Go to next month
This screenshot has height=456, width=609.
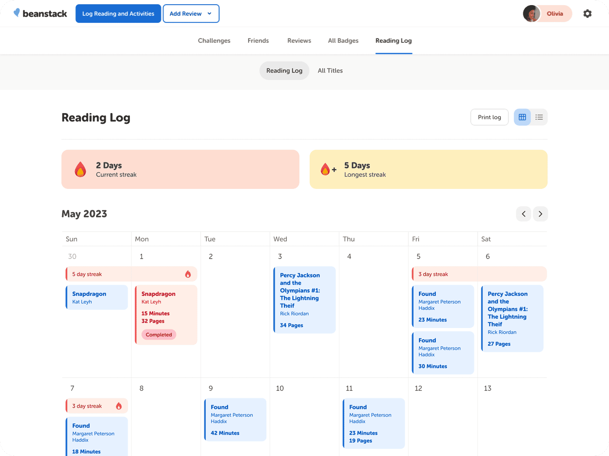click(540, 214)
